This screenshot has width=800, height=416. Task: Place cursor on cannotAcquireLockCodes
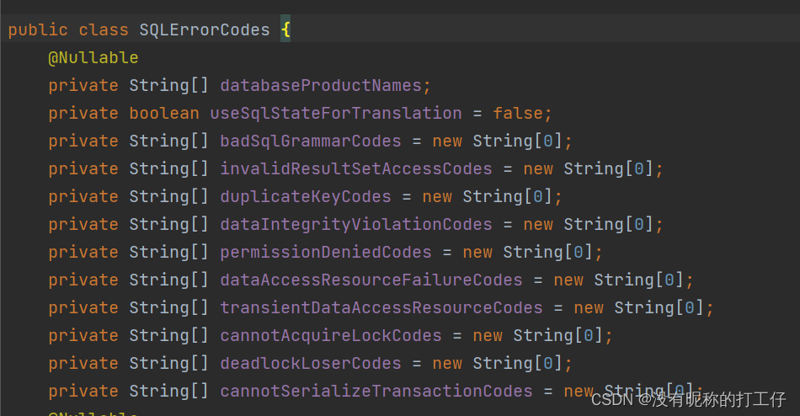(330, 336)
